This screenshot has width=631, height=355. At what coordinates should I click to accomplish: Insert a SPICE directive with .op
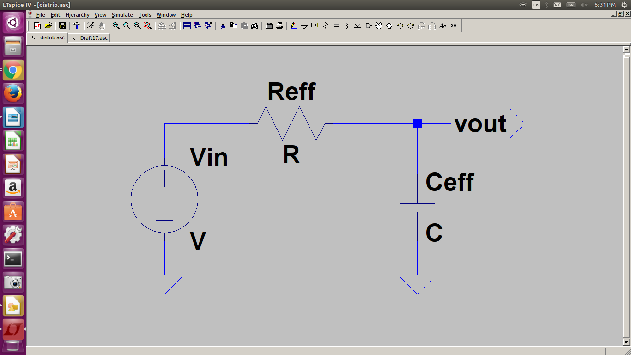453,26
